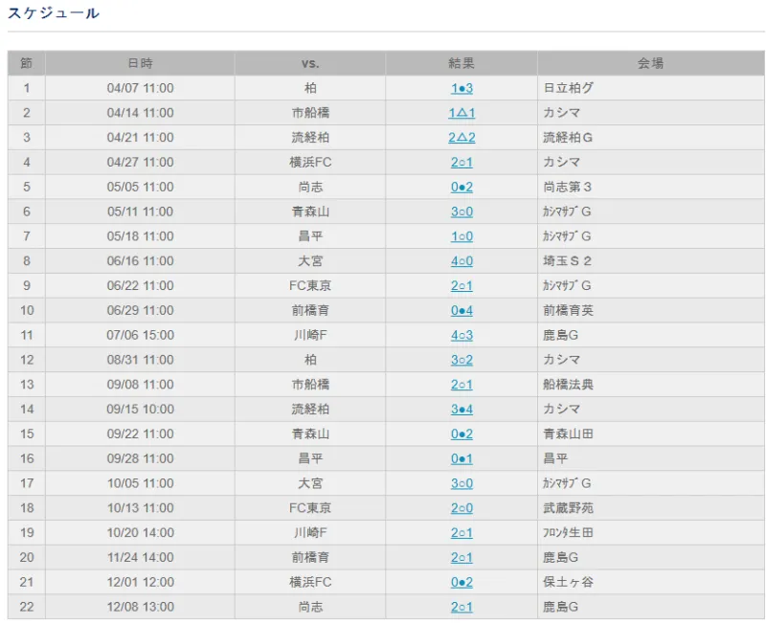
Task: Select the date cell 09/15 10:00
Action: [x=140, y=410]
